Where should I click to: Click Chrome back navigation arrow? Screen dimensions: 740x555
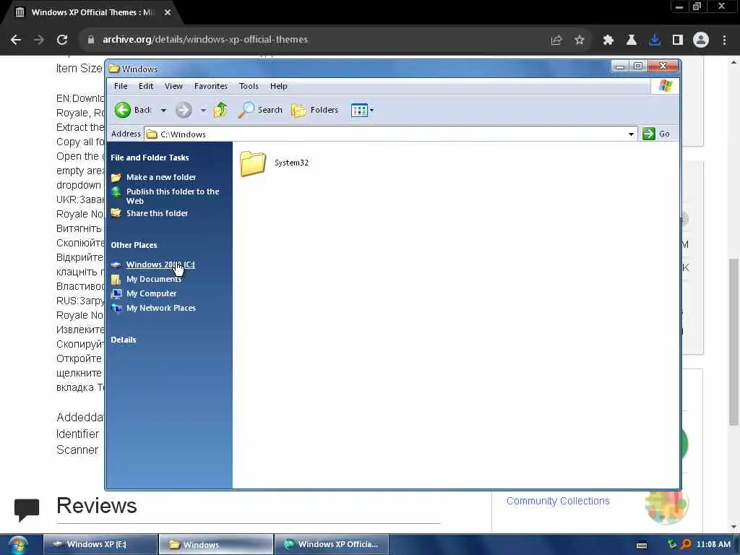pos(16,40)
